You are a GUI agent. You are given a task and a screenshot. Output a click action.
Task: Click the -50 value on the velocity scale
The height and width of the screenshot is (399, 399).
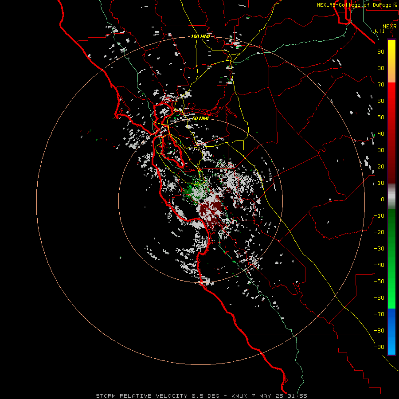pos(379,282)
